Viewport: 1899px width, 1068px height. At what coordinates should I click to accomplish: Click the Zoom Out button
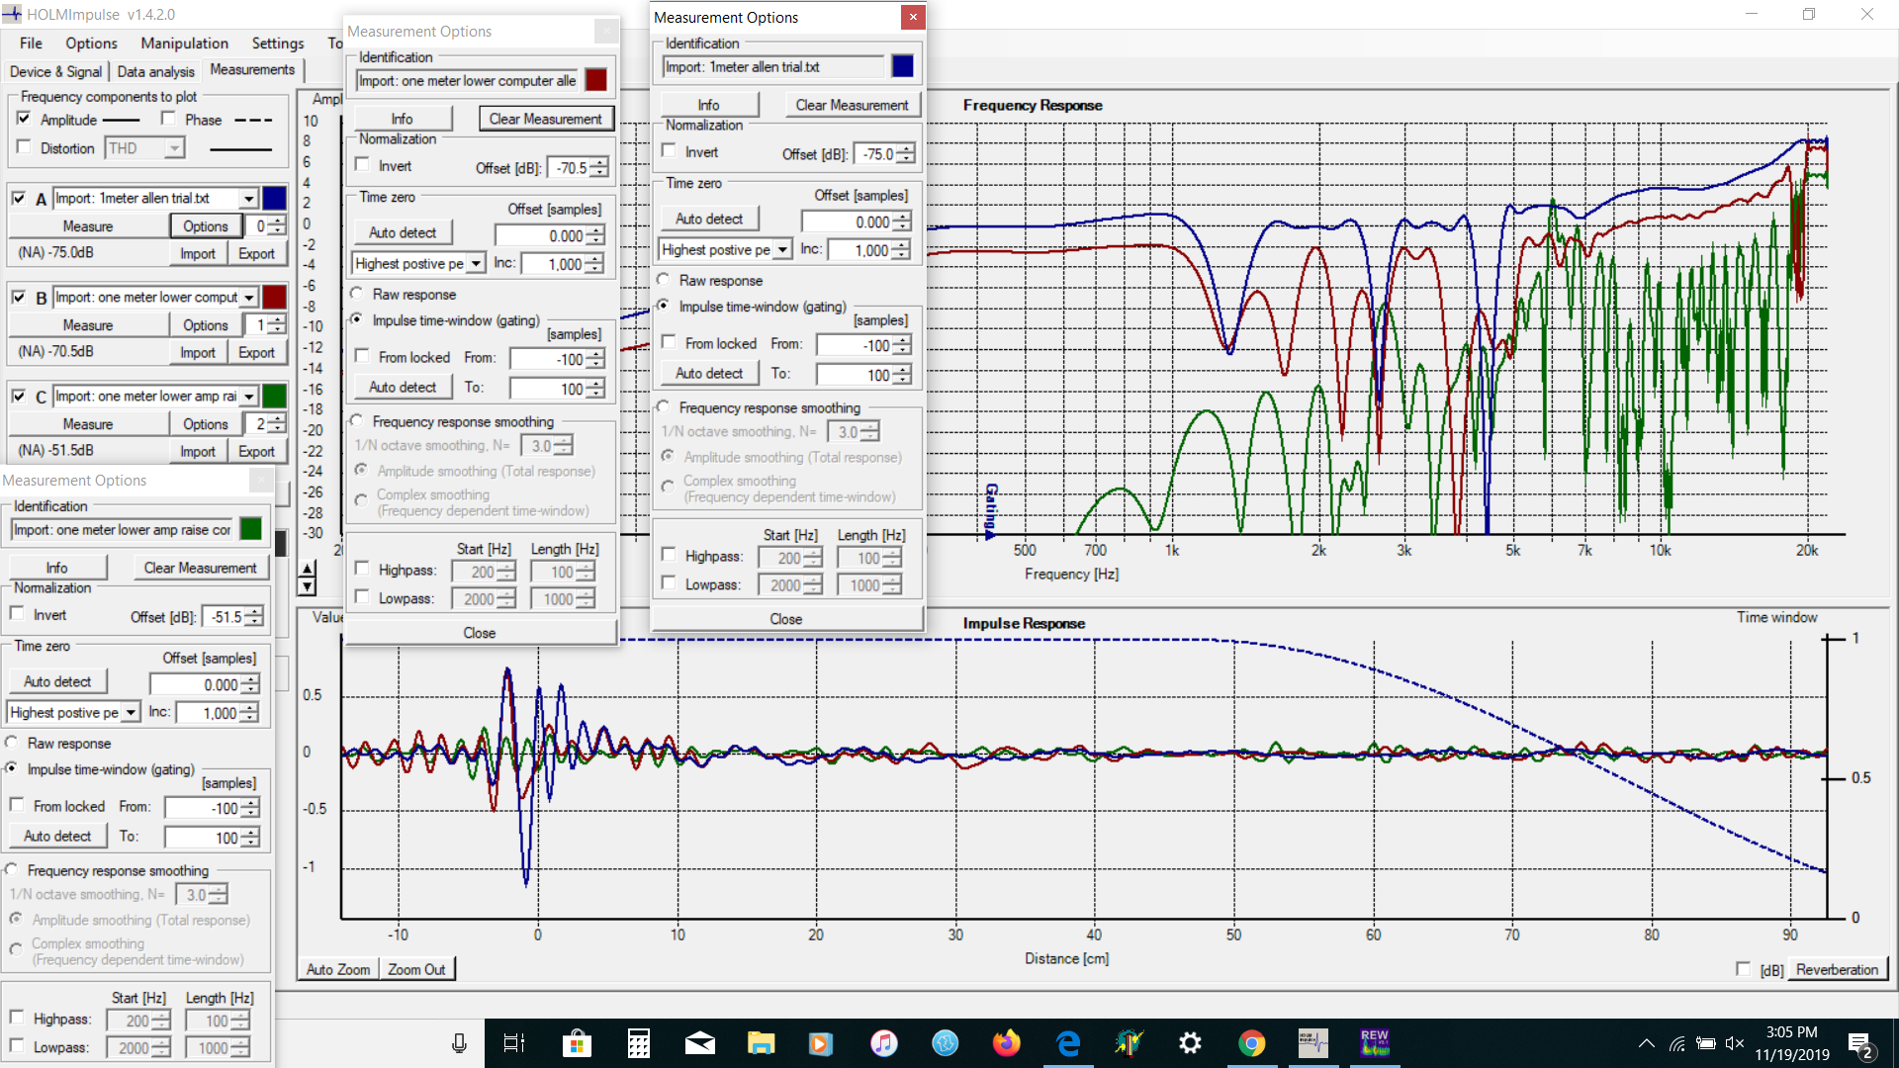pos(416,969)
